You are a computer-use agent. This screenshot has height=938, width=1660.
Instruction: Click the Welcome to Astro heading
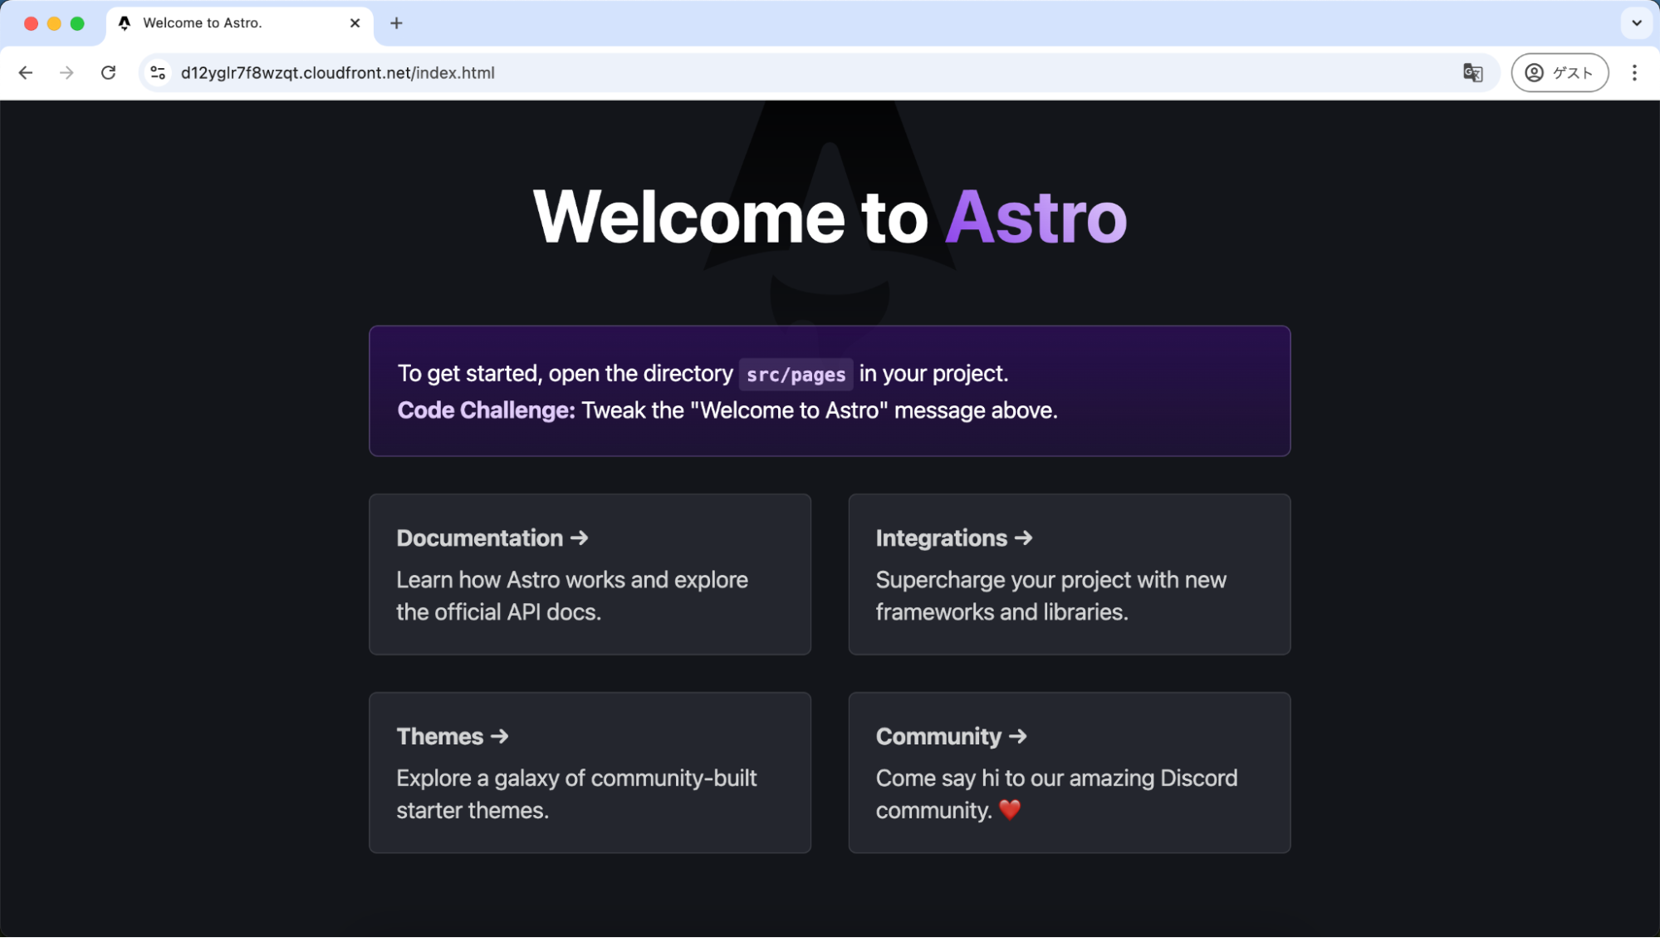tap(829, 217)
